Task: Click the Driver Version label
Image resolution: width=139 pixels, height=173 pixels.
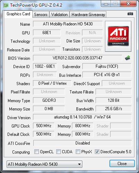Action: [x=19, y=118]
